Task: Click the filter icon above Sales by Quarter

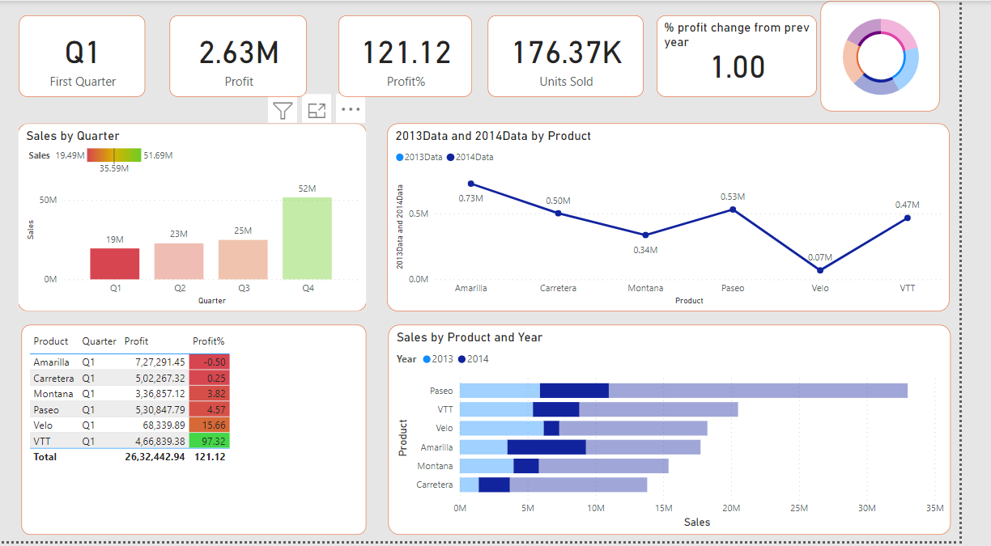Action: click(283, 111)
